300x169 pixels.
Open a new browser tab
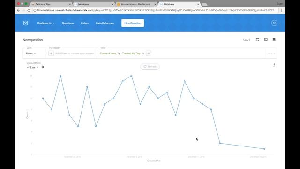click(204, 4)
